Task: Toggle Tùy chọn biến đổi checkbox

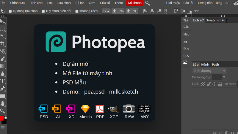Action: [x=43, y=11]
